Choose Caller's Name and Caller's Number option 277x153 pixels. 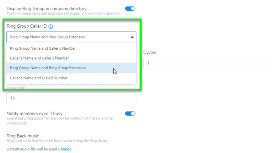[39, 58]
